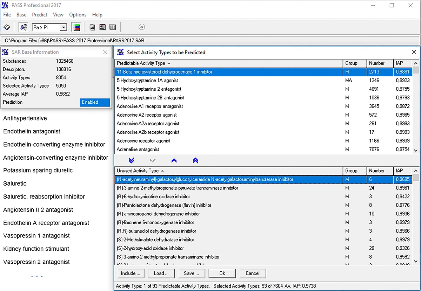The height and width of the screenshot is (291, 421).
Task: Select the (S)-2-Methylmalate dehydratase inhibitor row
Action: pos(263,240)
